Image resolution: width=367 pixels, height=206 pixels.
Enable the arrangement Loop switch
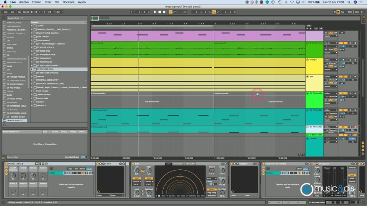214,12
